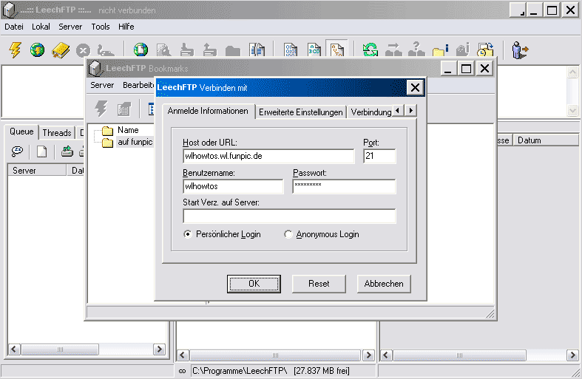Click the Queue scrollbar left arrow
This screenshot has height=379, width=582.
coord(15,349)
